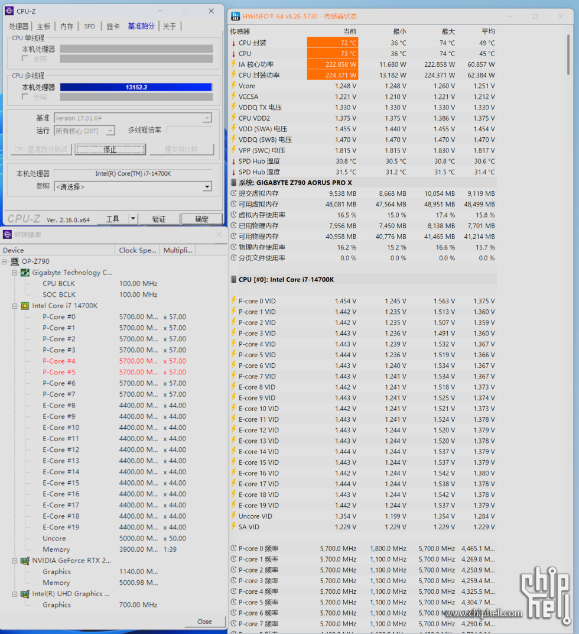Click the NVIDIA GeForce graphics card icon

pos(25,561)
